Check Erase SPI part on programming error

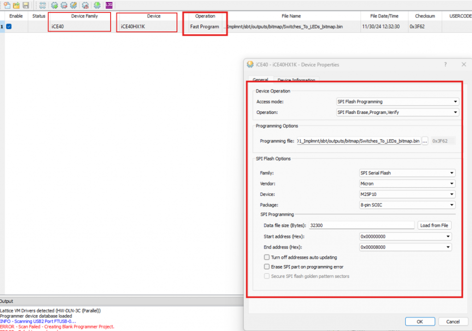click(267, 266)
